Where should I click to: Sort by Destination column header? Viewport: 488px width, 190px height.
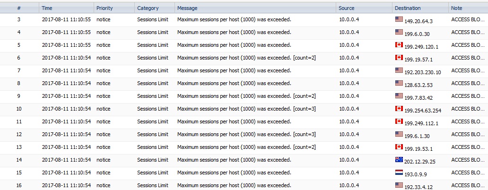point(408,8)
